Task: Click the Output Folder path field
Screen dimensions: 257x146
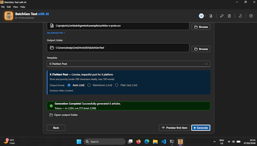Action: pos(118,47)
